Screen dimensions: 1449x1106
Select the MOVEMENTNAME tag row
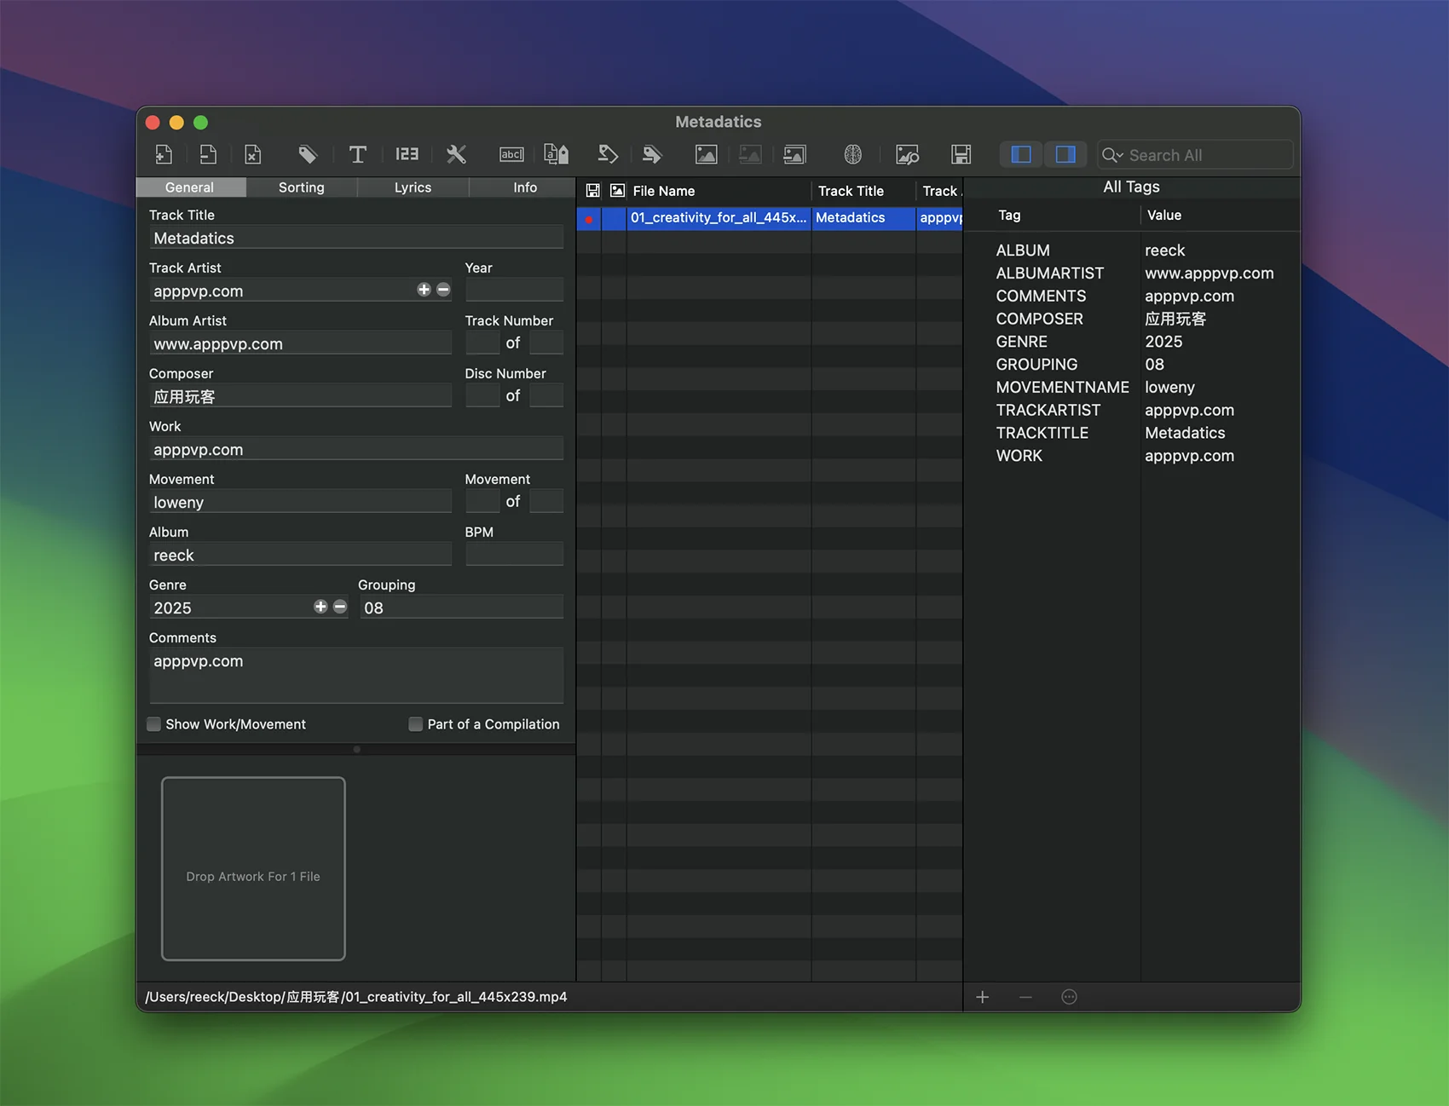[x=1132, y=388]
